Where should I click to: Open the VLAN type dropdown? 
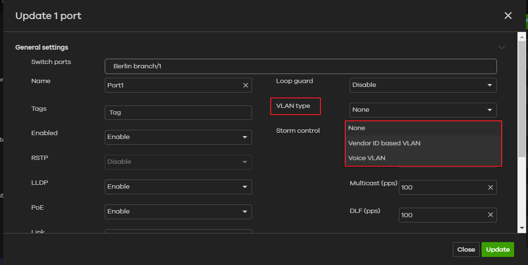[423, 110]
